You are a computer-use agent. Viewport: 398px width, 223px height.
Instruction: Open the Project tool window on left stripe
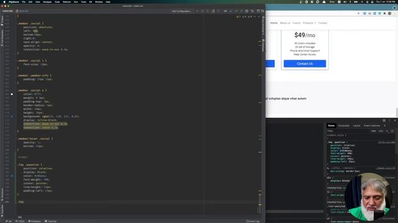[2, 20]
